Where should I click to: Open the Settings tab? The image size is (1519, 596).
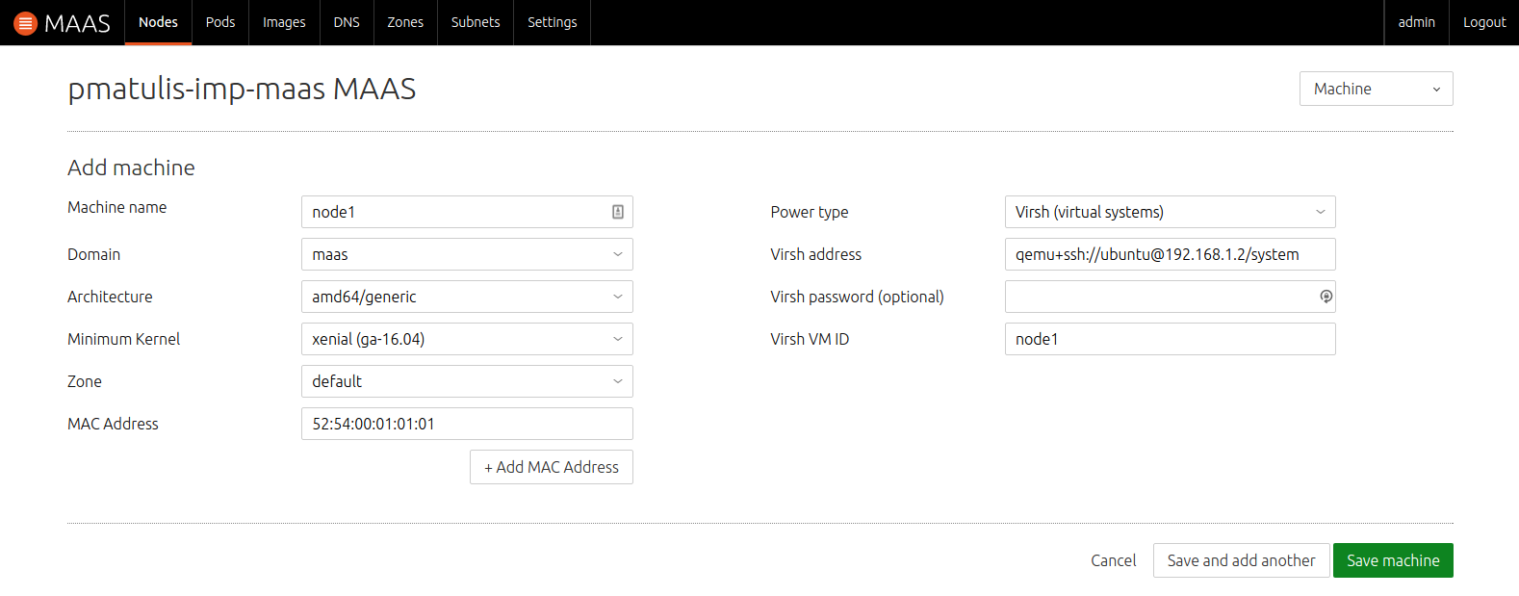pyautogui.click(x=553, y=22)
